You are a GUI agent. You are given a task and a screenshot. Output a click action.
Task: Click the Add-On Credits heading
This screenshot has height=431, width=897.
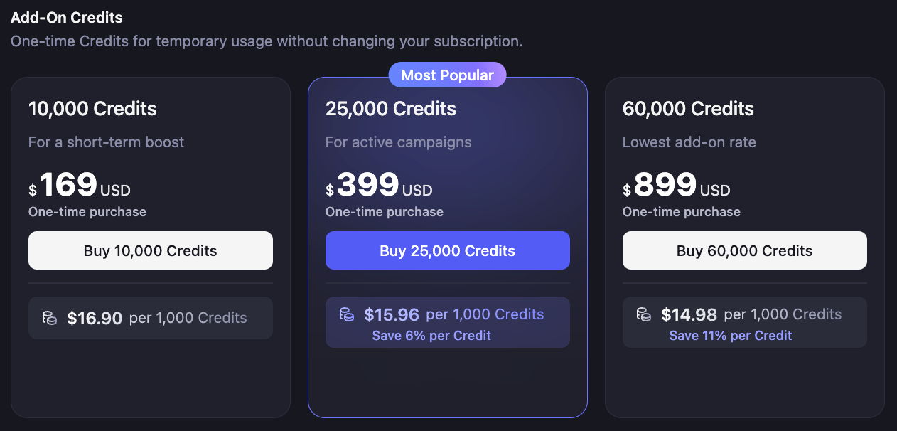point(67,18)
